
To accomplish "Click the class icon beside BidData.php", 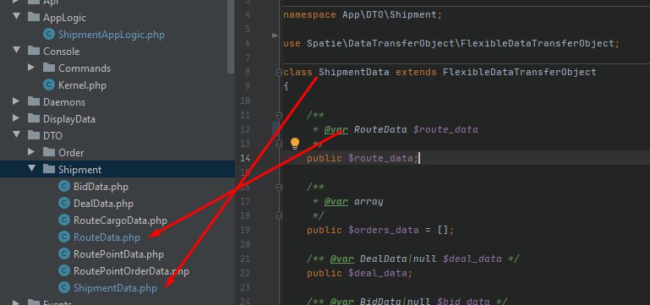I will click(64, 187).
